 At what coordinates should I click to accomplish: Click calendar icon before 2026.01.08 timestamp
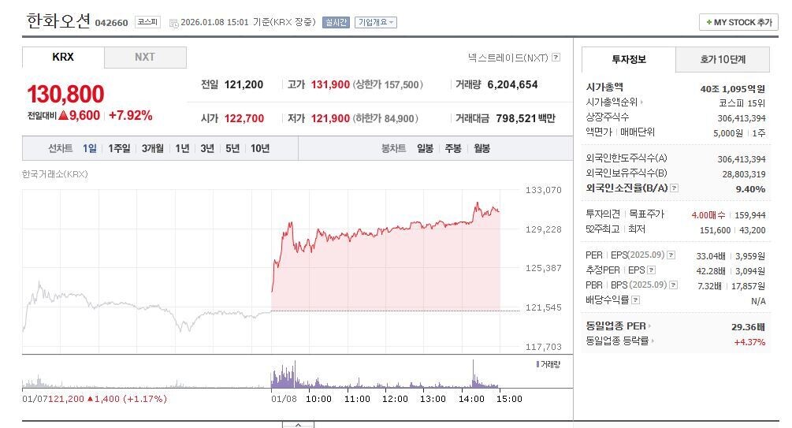173,23
